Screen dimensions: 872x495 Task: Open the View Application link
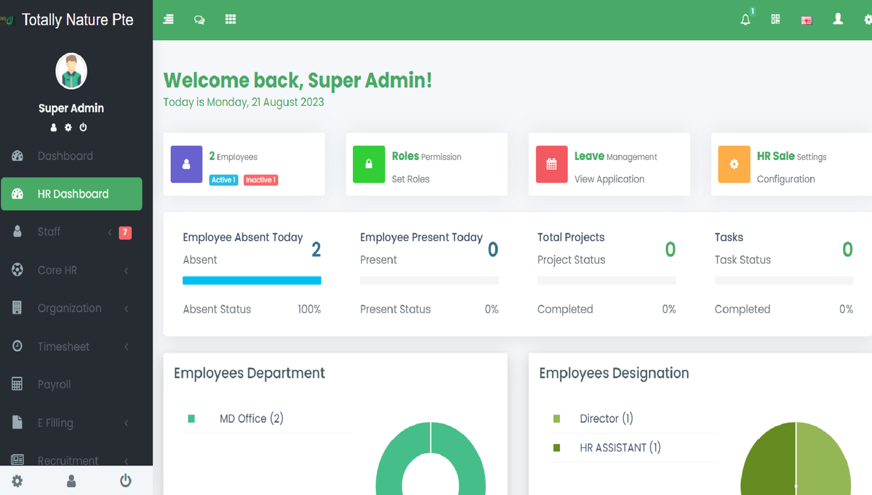tap(609, 179)
